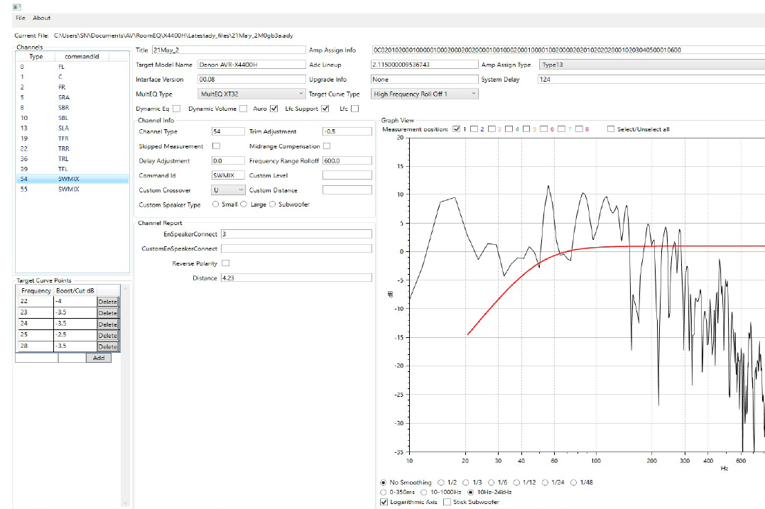Select the 0-350ms range option
Viewport: 765px width, 509px height.
click(385, 492)
